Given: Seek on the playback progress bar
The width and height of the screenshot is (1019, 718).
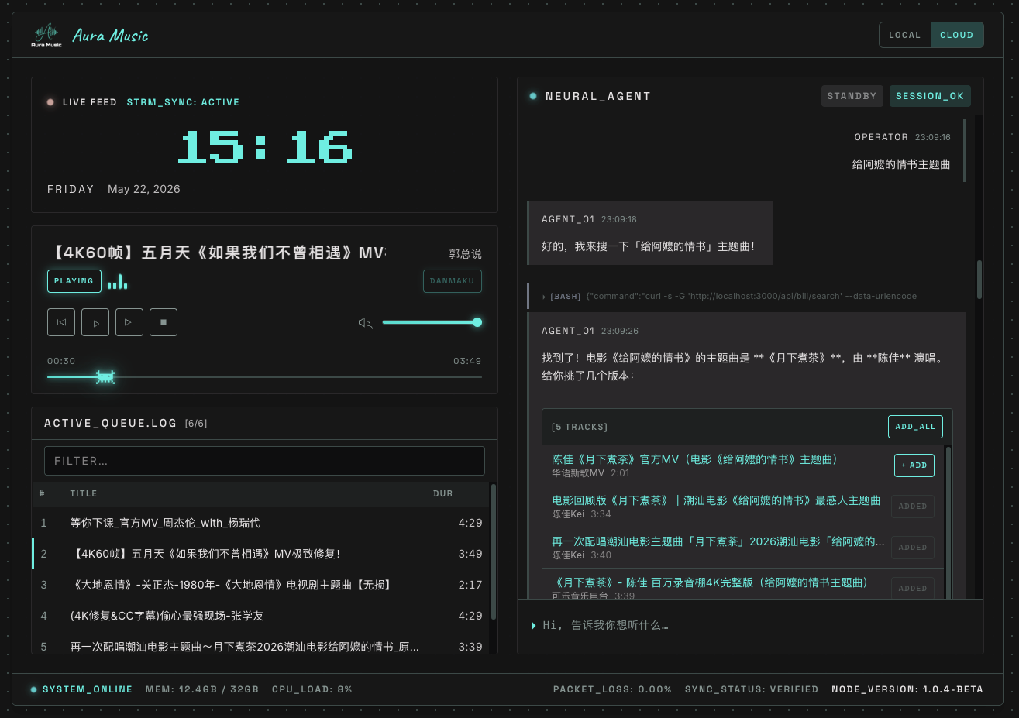Looking at the screenshot, I should [x=264, y=377].
